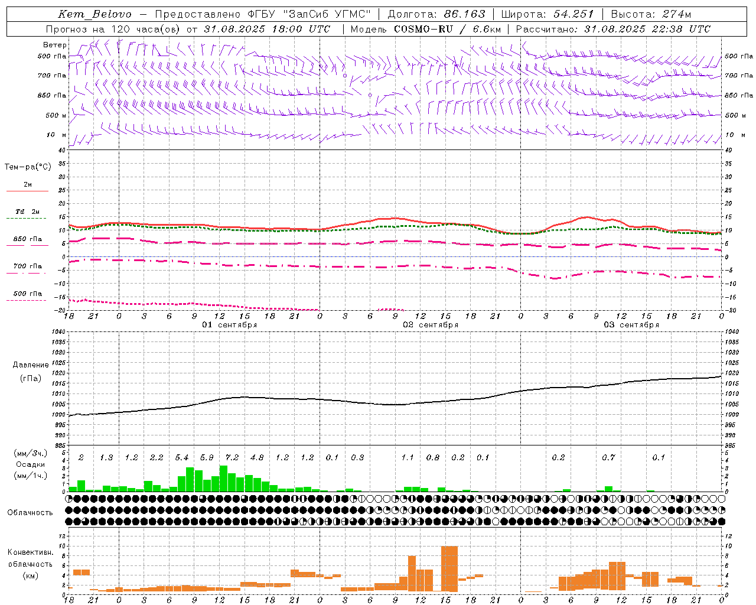Image resolution: width=756 pixels, height=605 pixels.
Task: Click the 3-hour precipitation value 0.7
Action: (608, 458)
